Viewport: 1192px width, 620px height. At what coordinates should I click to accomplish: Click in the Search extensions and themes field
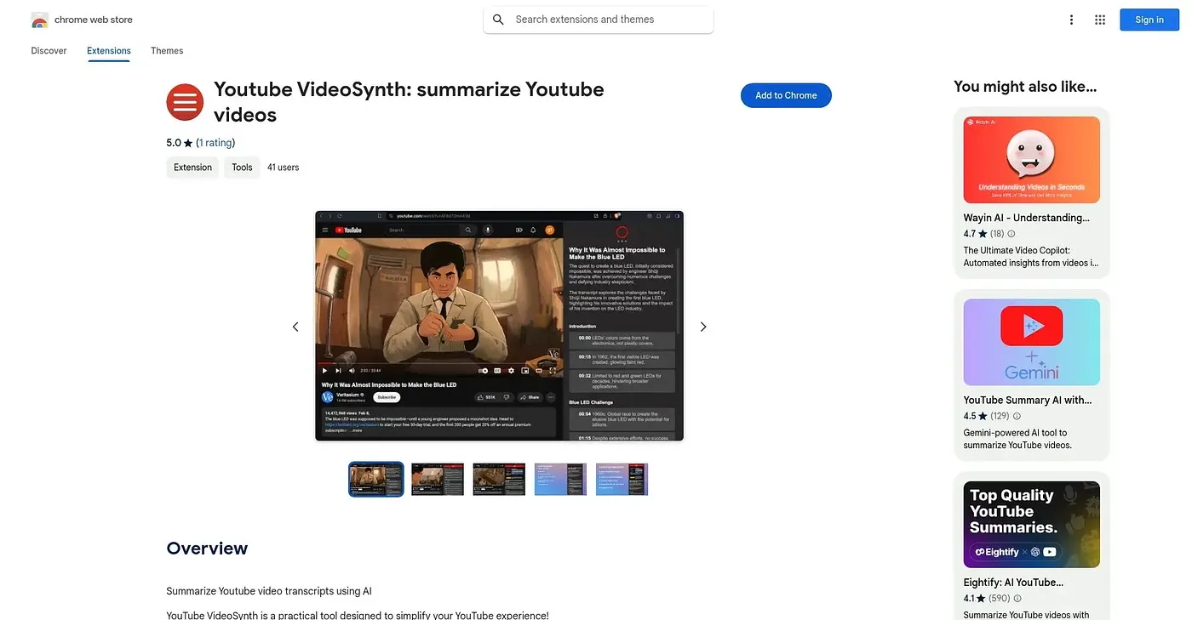[599, 20]
